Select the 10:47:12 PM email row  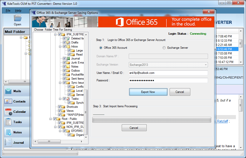pos(227,62)
